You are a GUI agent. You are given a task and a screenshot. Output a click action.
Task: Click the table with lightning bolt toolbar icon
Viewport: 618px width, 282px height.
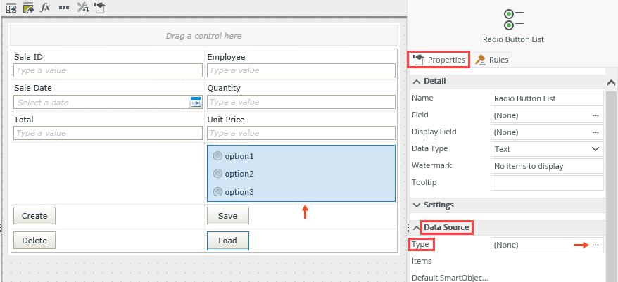coord(12,8)
